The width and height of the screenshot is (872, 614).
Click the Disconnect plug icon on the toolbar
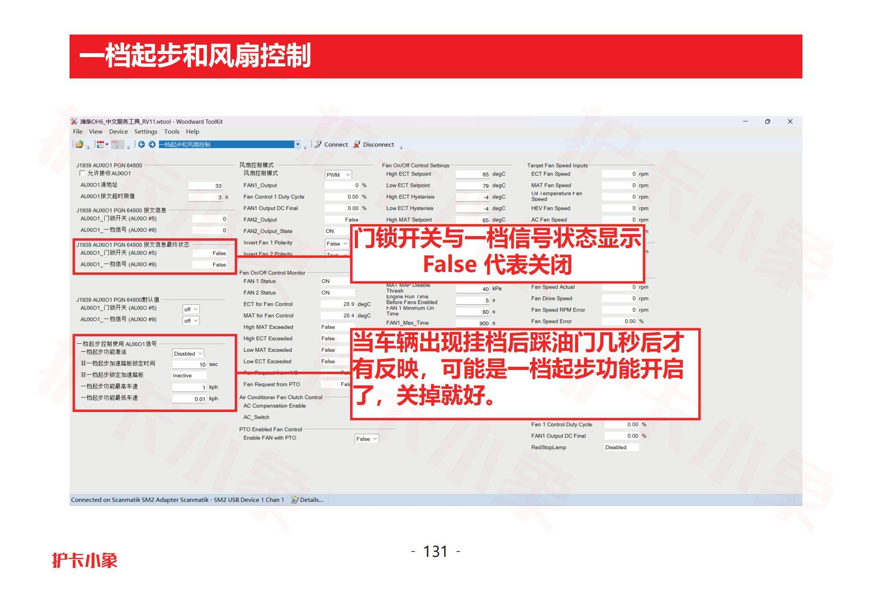coord(356,144)
